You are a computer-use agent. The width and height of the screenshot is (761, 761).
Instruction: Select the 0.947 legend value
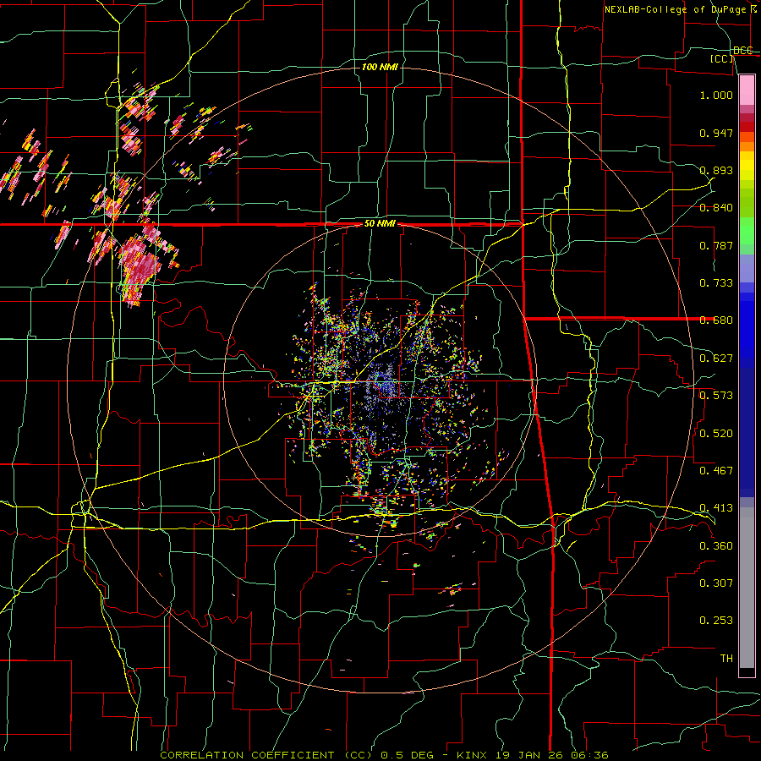(716, 133)
